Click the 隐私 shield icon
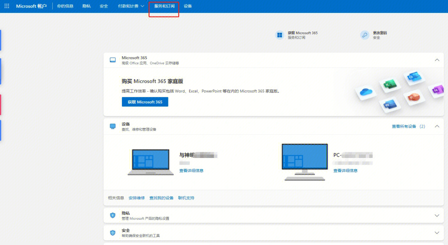Screen dimensions: 448x245 [x=113, y=215]
